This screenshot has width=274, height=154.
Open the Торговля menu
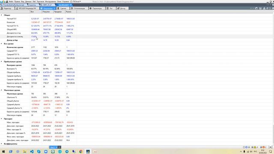[40, 2]
